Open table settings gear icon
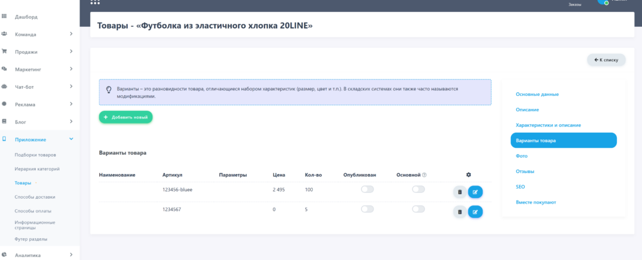Screen dimensions: 642x260 tap(469, 175)
